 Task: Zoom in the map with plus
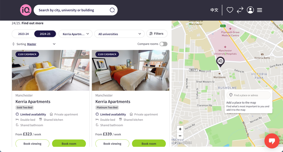click(x=180, y=129)
